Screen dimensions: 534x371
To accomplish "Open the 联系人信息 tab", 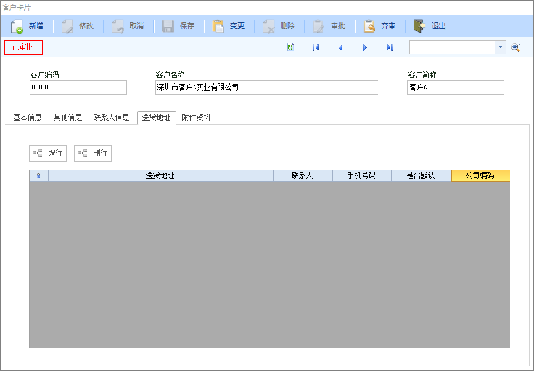I will (112, 117).
